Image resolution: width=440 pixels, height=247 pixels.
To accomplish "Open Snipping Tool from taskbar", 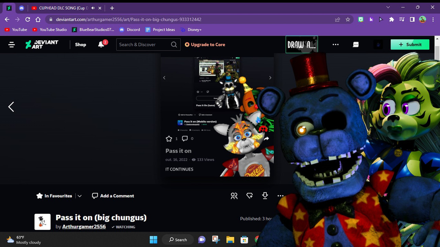I will click(216, 239).
